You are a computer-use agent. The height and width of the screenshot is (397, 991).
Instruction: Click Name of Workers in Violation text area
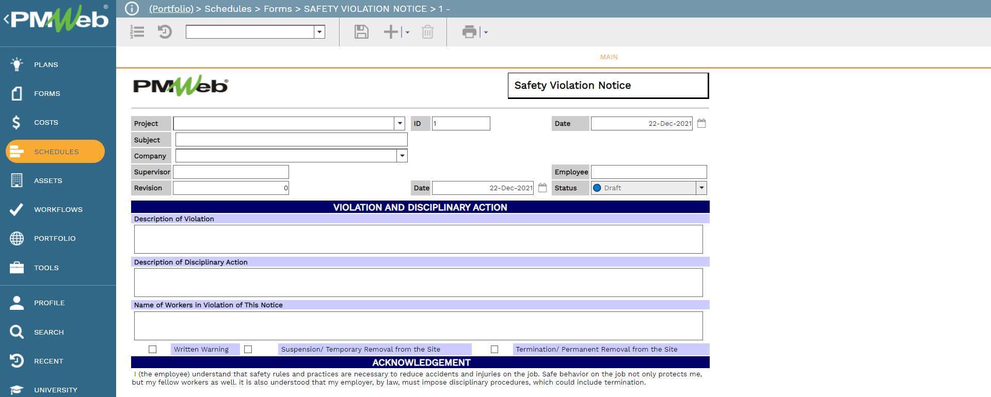(x=418, y=326)
